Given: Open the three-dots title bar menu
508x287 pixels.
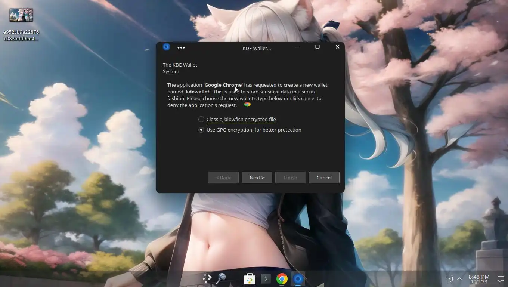Looking at the screenshot, I should click(181, 47).
